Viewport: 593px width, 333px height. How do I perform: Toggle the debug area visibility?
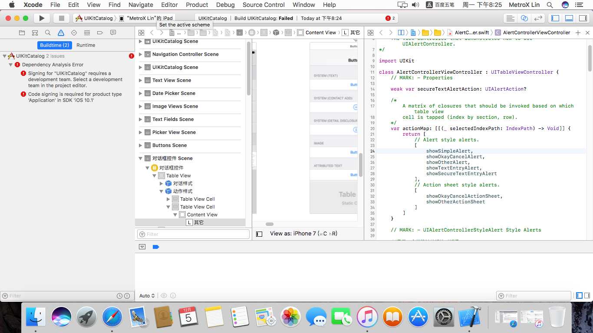click(569, 18)
